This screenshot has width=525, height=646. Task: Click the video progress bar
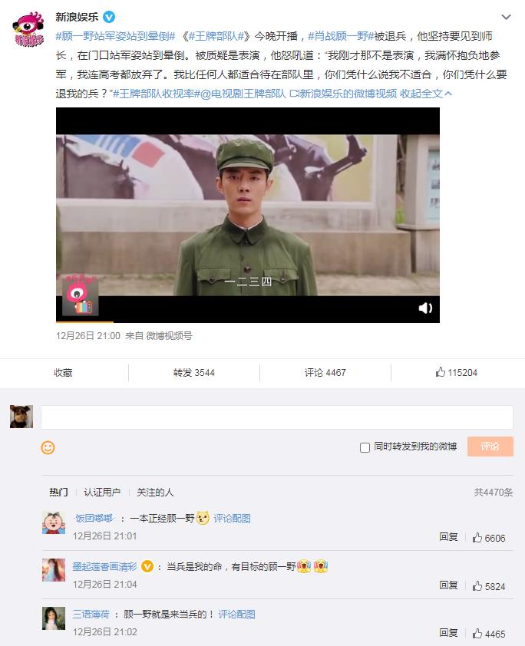[x=248, y=321]
